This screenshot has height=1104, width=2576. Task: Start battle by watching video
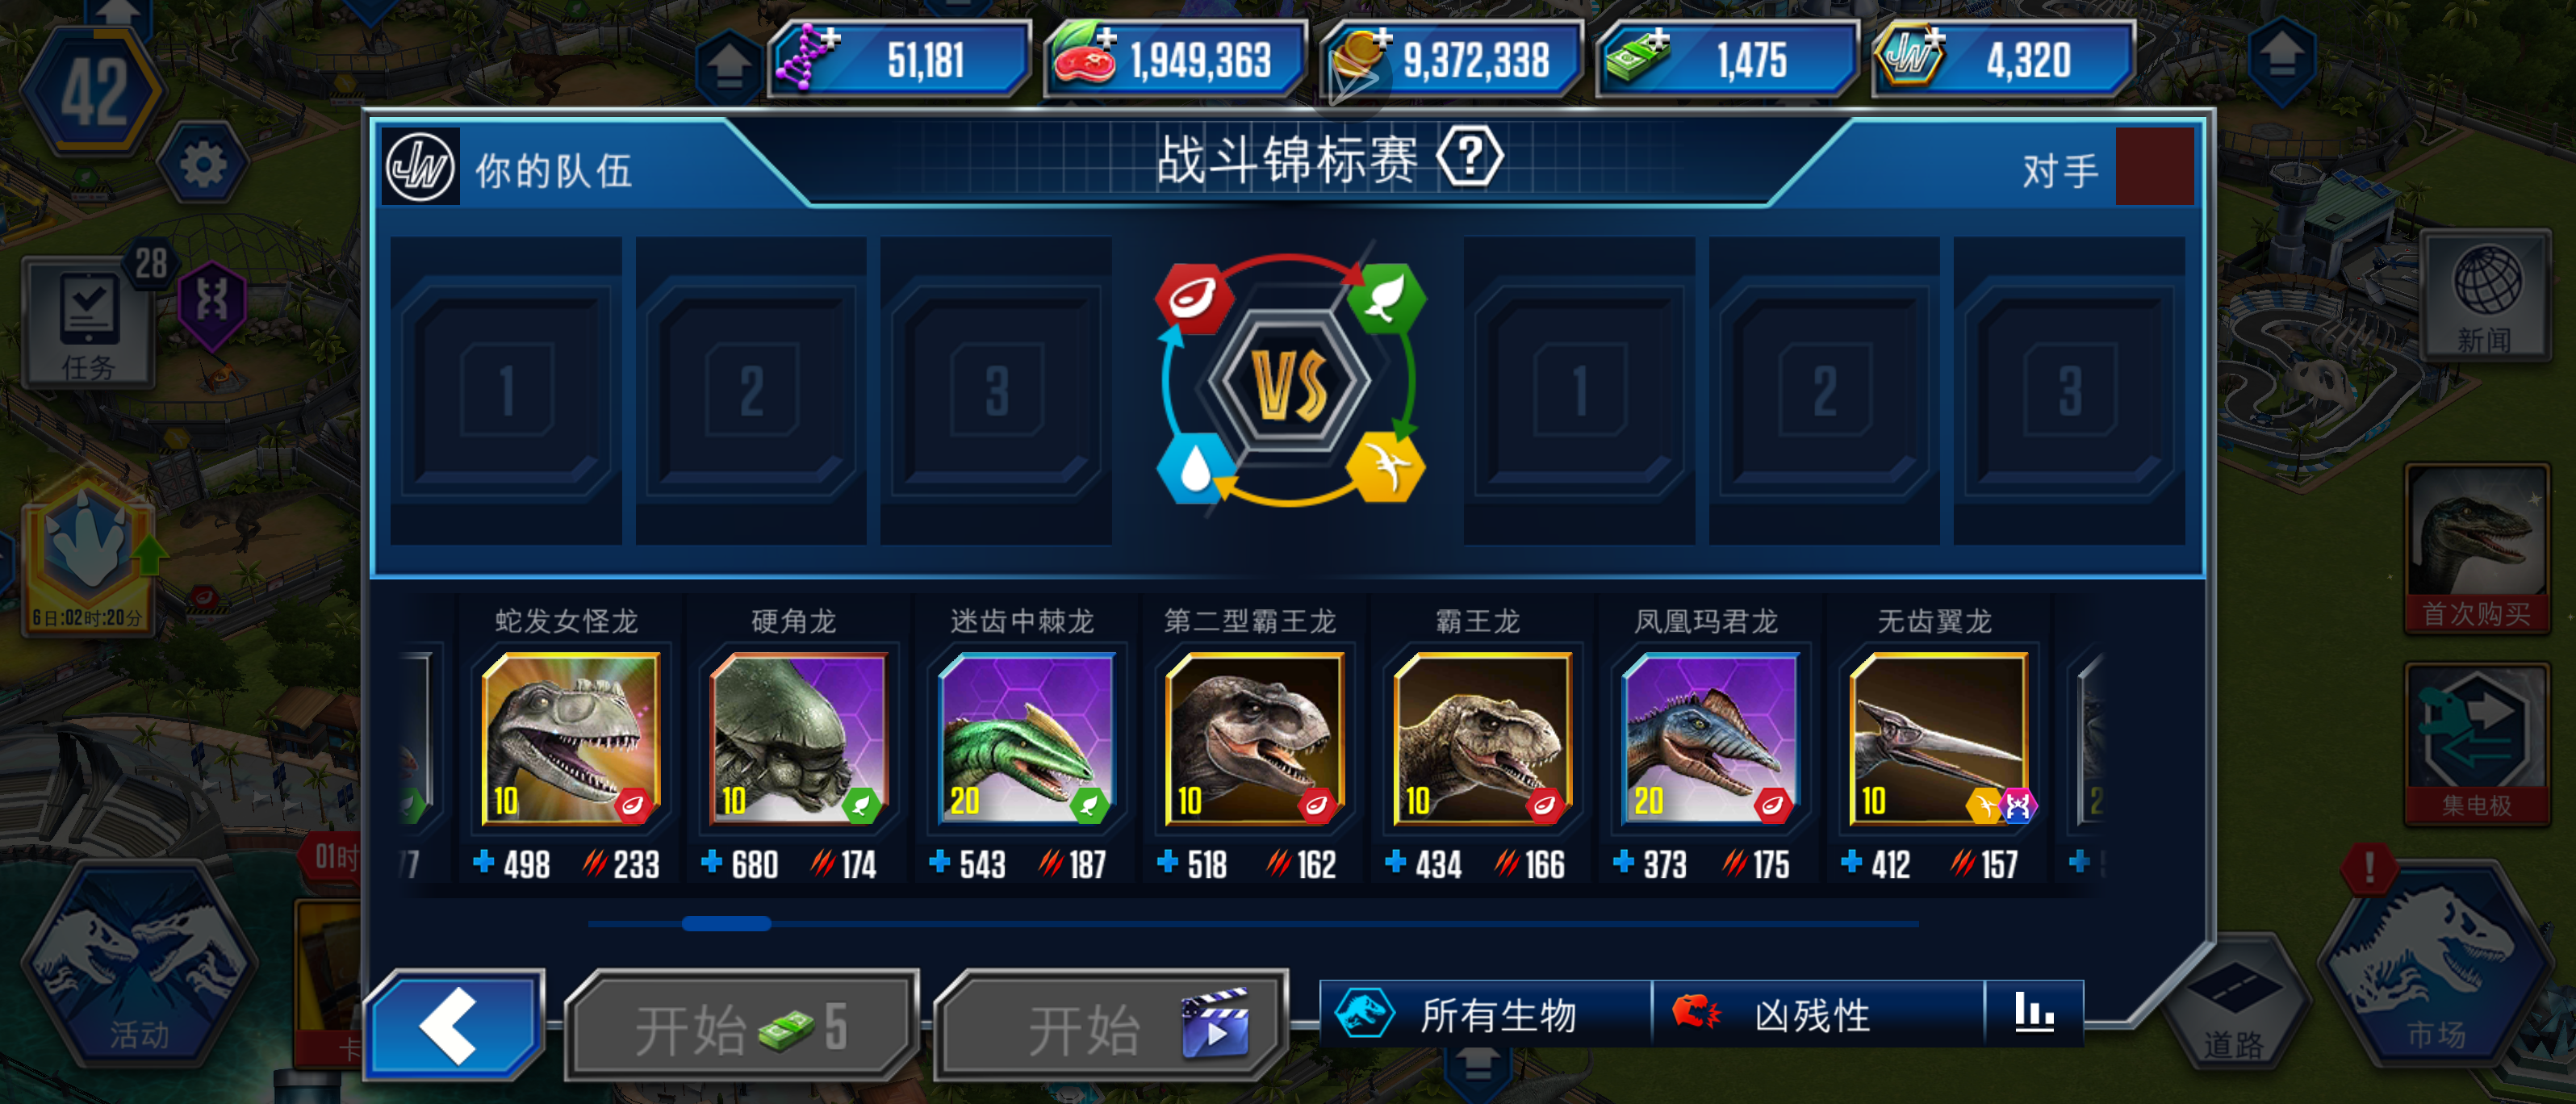pos(1112,1026)
